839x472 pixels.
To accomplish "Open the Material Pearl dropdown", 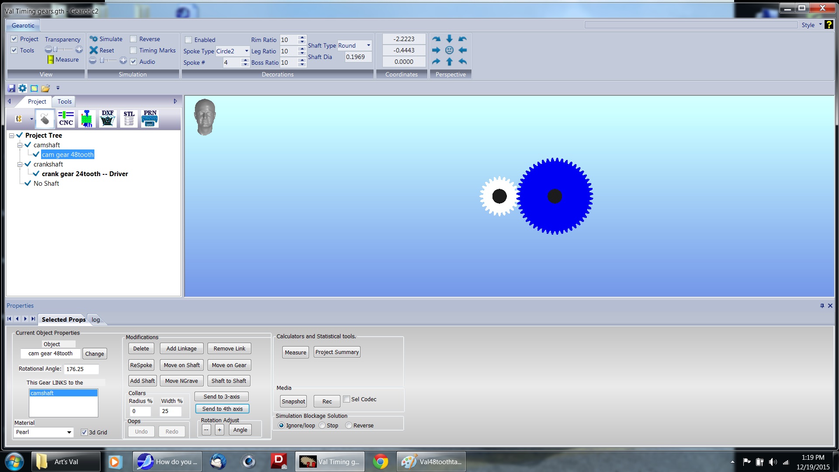I will [69, 432].
